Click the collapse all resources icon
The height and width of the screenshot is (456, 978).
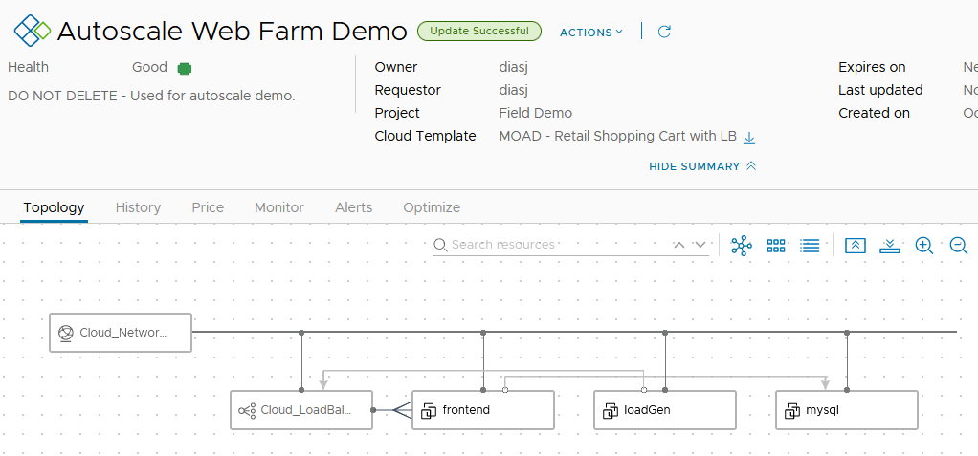point(856,246)
